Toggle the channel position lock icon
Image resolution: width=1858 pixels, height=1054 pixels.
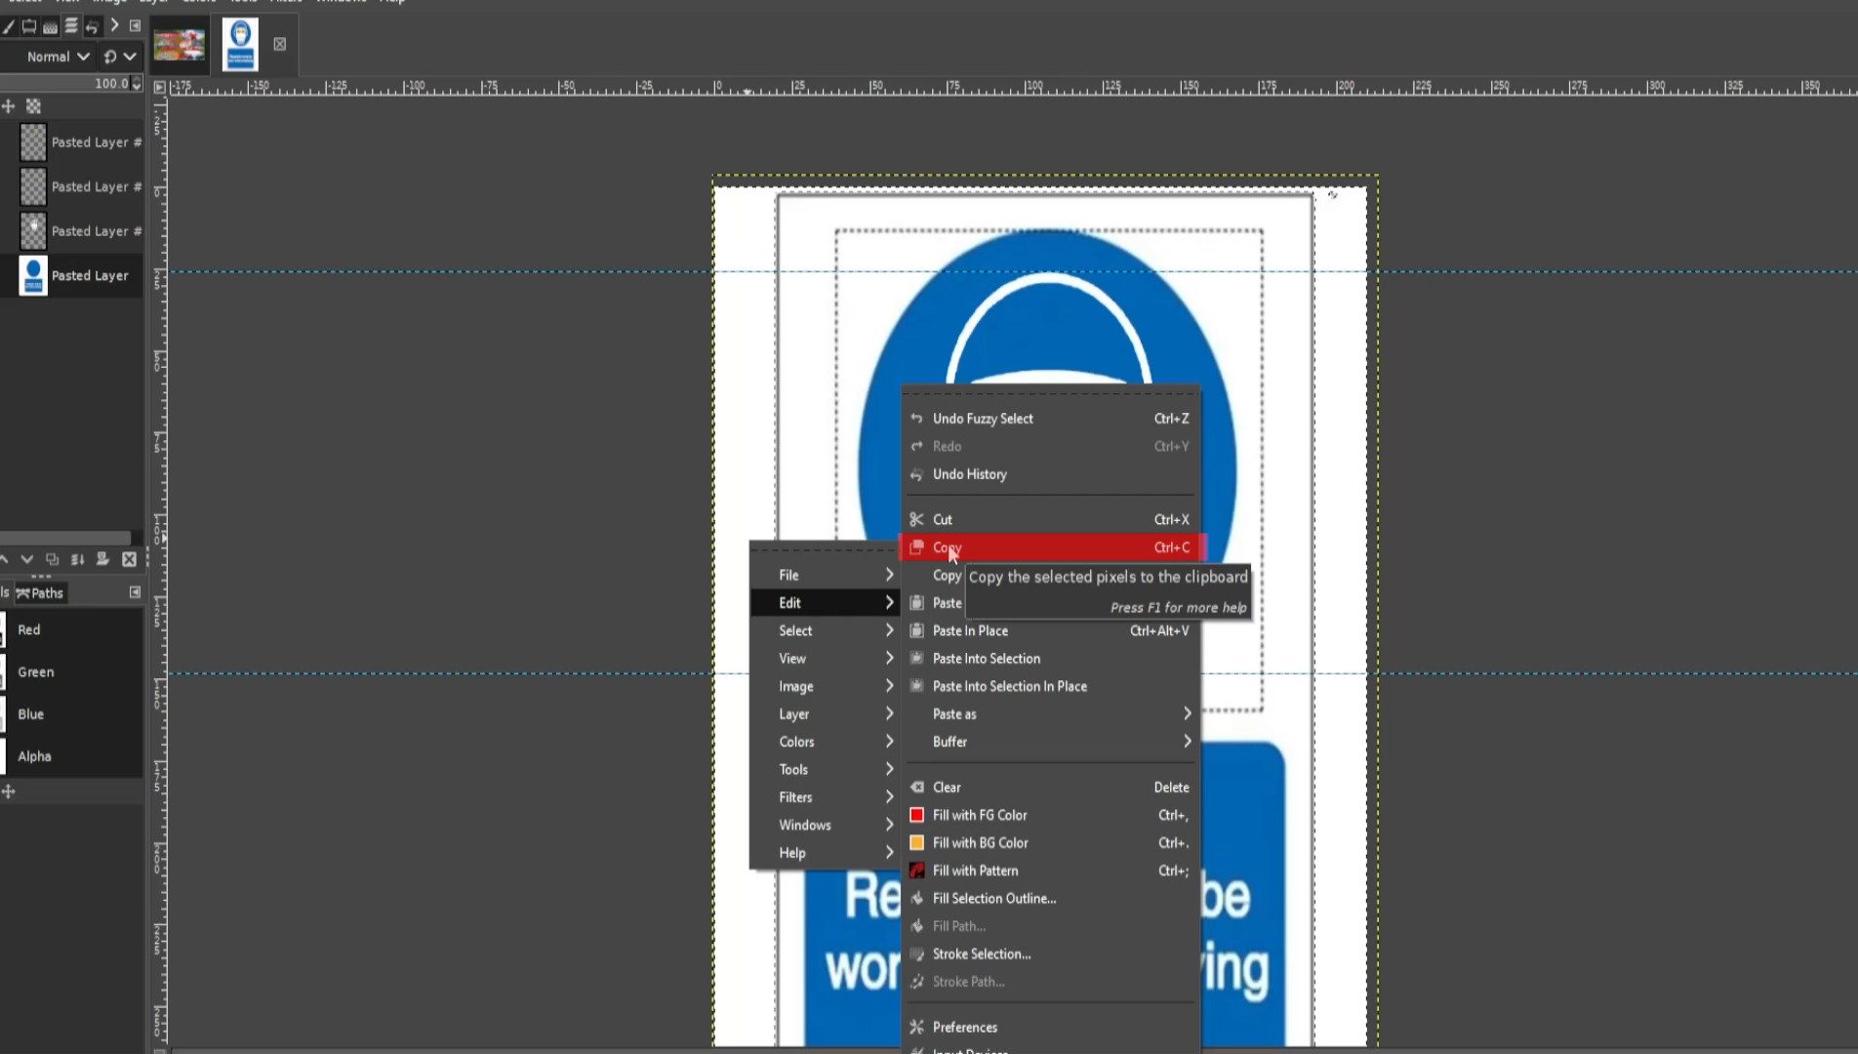(x=8, y=791)
